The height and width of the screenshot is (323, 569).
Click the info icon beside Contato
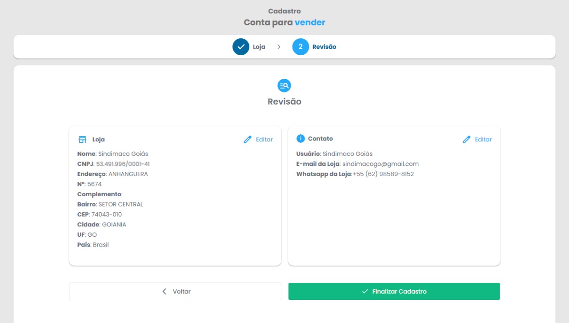(301, 139)
